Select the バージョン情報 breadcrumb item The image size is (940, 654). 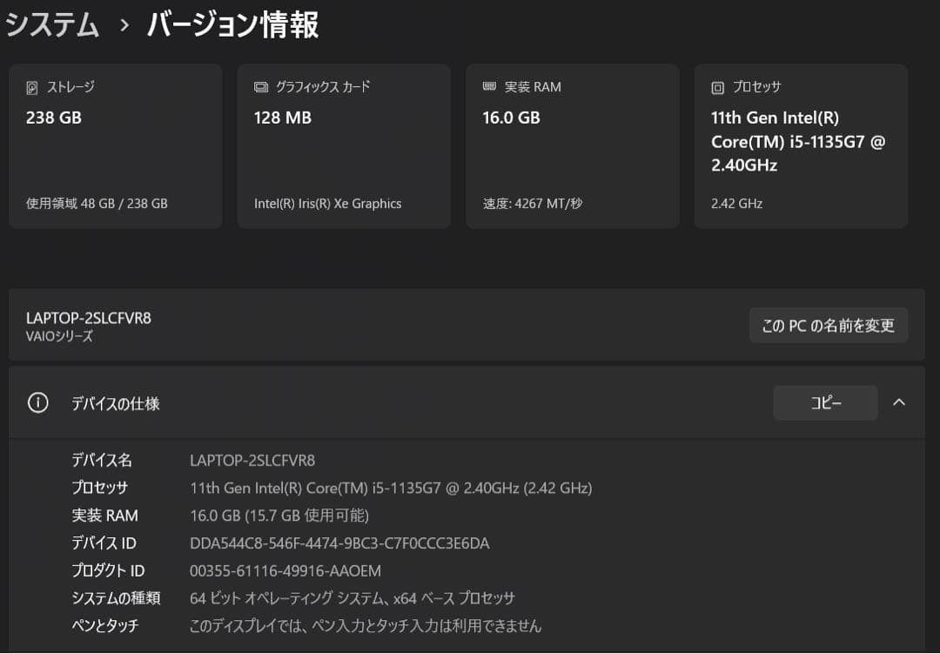click(x=232, y=25)
